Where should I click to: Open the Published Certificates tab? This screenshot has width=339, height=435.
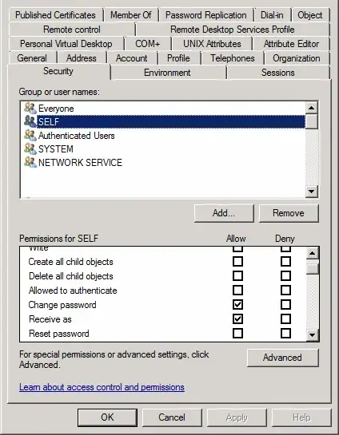tap(56, 15)
